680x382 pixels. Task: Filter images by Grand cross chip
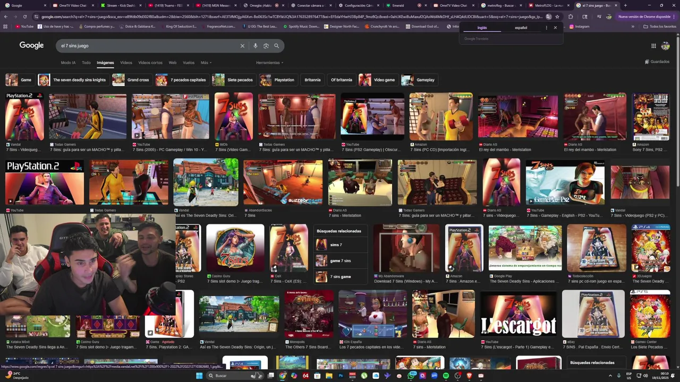(x=131, y=80)
